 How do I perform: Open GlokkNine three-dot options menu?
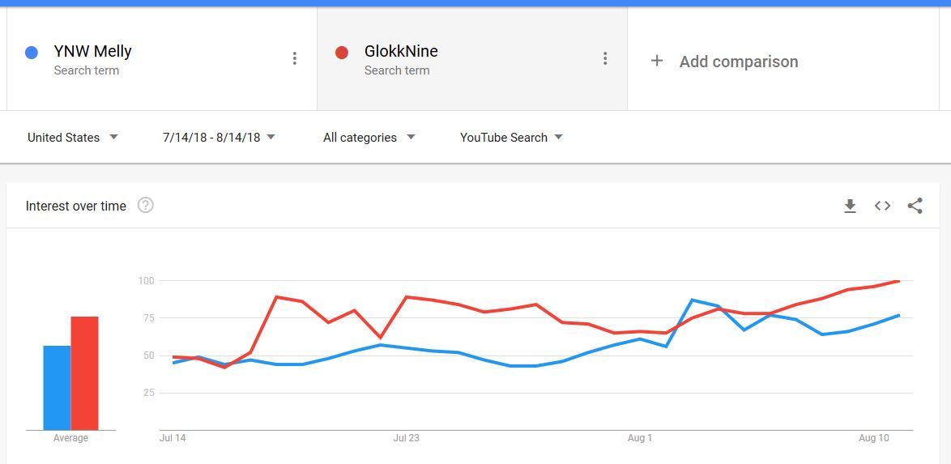coord(604,58)
